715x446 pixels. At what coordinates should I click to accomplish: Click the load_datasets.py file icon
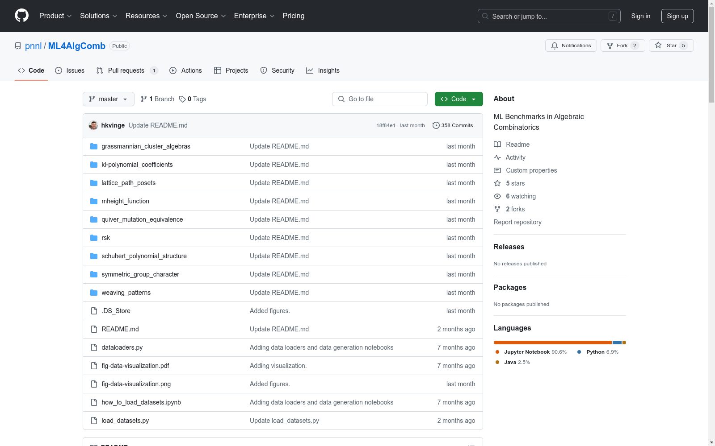coord(94,421)
